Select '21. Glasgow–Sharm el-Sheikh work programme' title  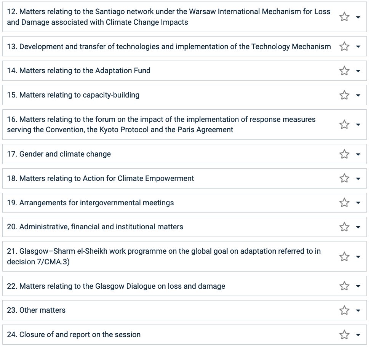click(x=164, y=256)
